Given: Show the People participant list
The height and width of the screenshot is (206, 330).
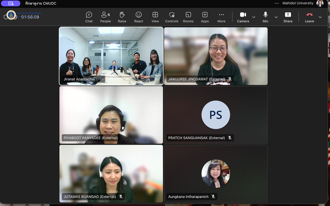Looking at the screenshot, I should pyautogui.click(x=105, y=17).
